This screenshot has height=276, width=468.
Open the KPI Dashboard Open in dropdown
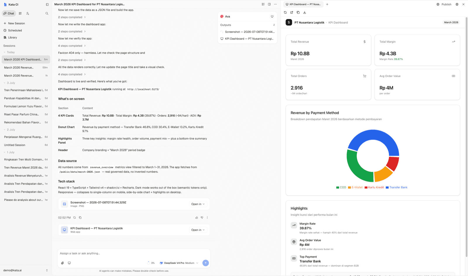198,230
